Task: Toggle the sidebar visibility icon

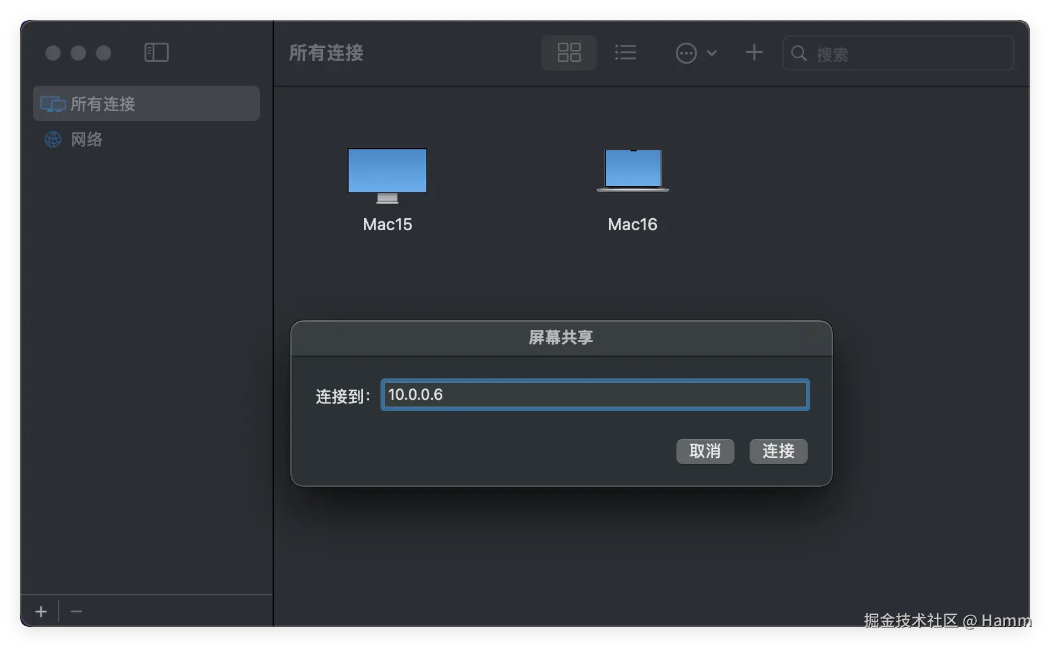Action: [x=156, y=52]
